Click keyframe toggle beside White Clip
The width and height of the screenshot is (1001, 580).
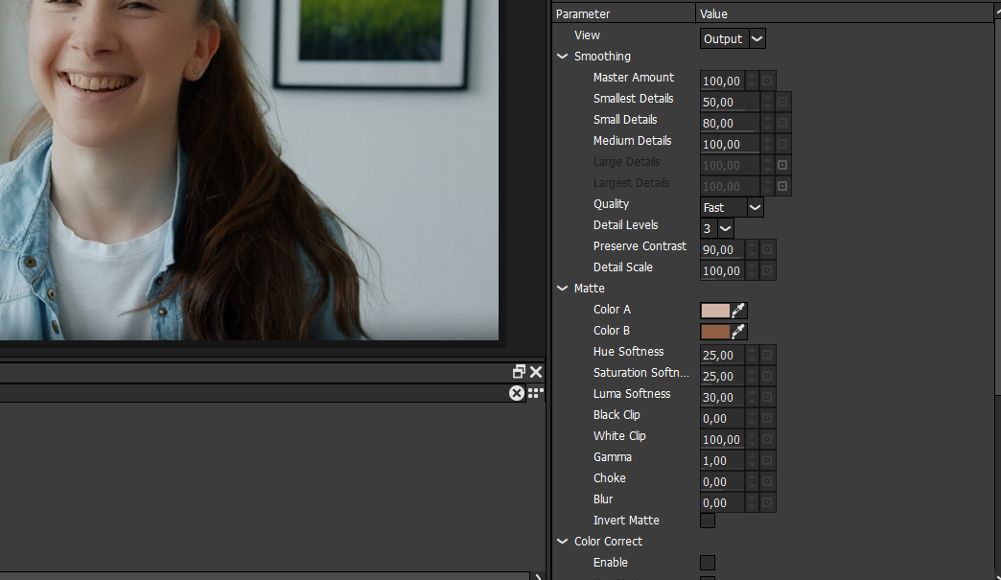[x=768, y=439]
